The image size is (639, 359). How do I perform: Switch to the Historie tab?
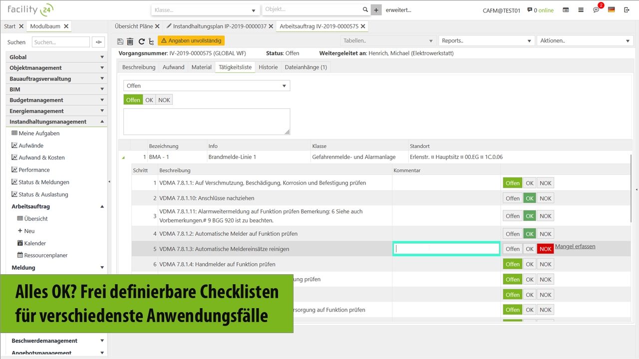pyautogui.click(x=268, y=67)
